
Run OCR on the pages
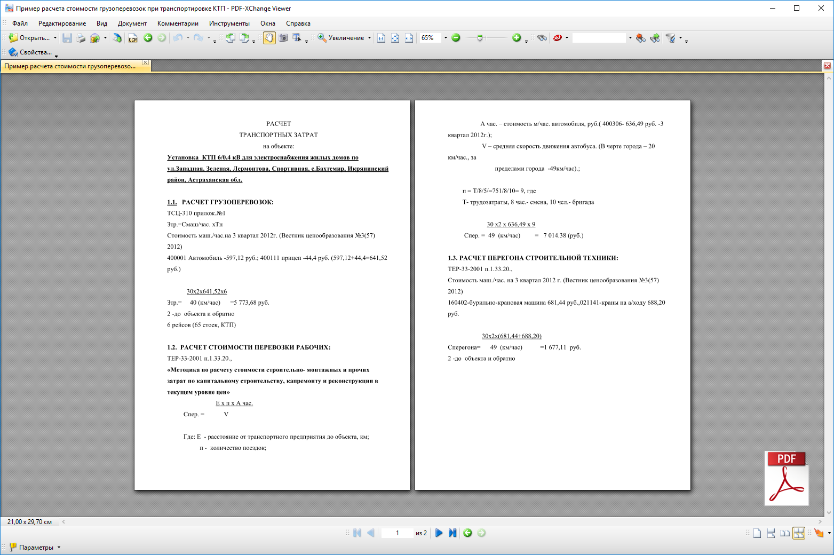click(133, 38)
